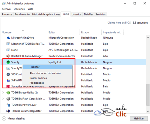Image resolution: width=150 pixels, height=124 pixels.
Task: Click the vertical scrollbar of the list
Action: [x=148, y=75]
